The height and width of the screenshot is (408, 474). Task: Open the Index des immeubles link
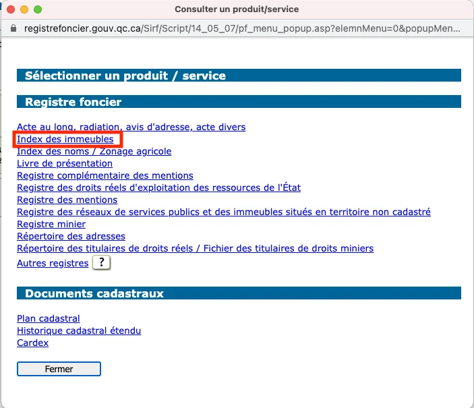(65, 140)
